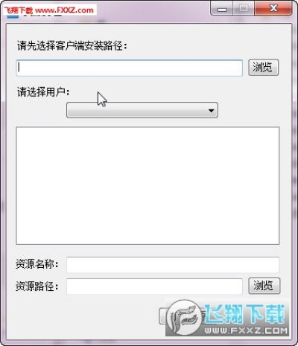
Task: Click the 浏览 button beside the install path field
Action: pyautogui.click(x=263, y=68)
